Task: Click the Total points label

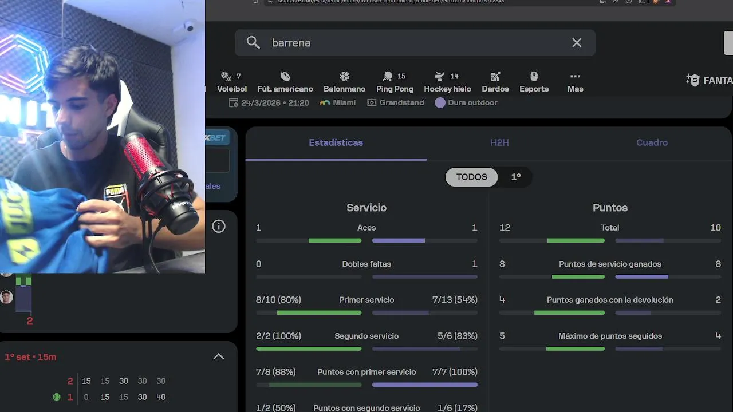Action: point(610,228)
